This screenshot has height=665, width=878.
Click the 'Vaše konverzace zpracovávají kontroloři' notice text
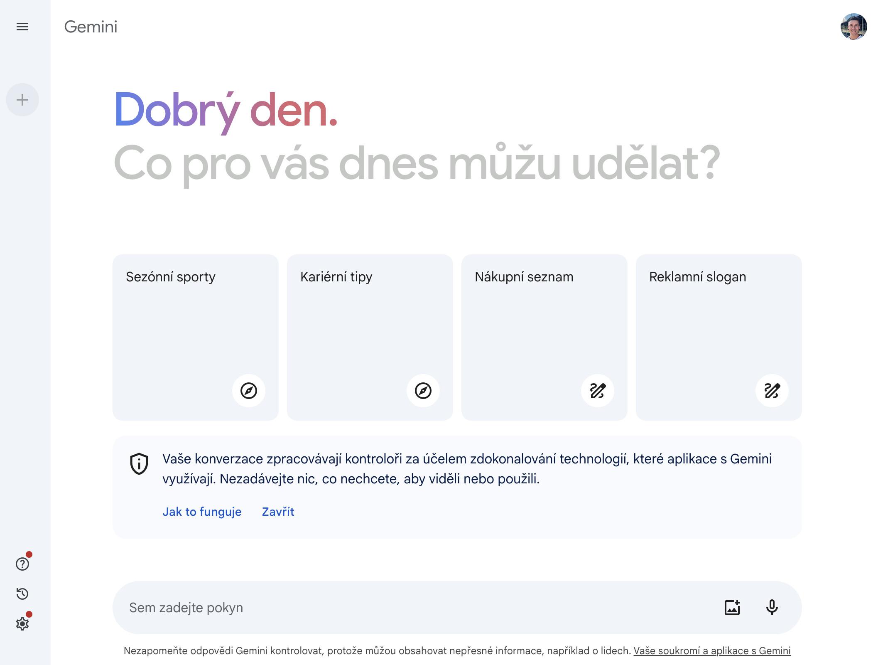tap(467, 469)
